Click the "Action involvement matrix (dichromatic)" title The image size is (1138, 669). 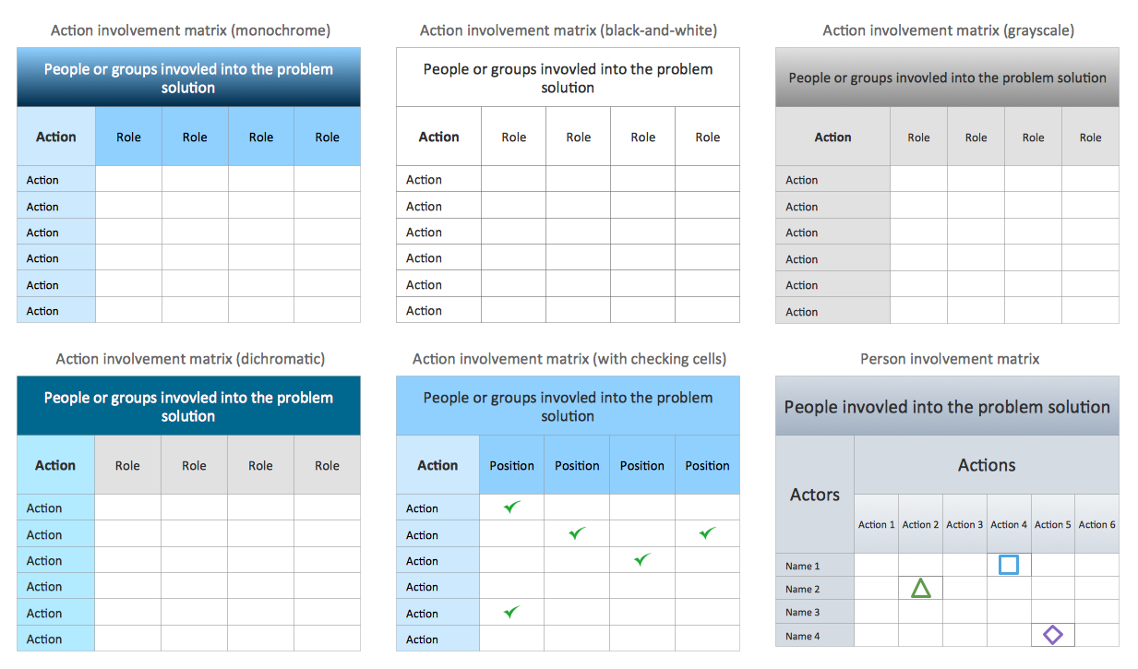190,359
